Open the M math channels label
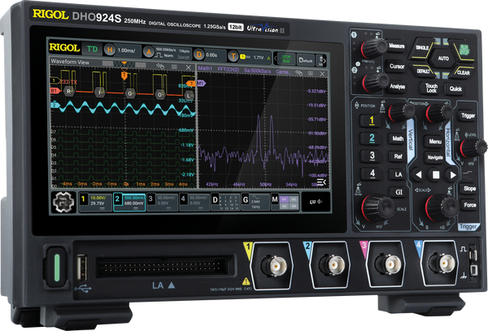The image size is (488, 331). point(285,203)
